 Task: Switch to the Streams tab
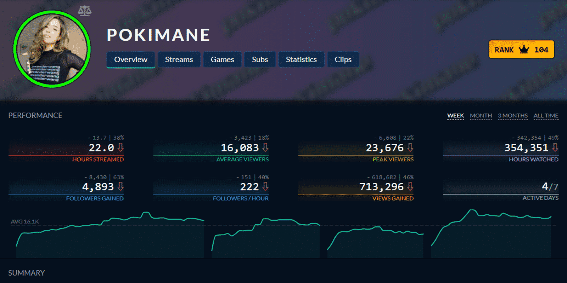tap(179, 59)
